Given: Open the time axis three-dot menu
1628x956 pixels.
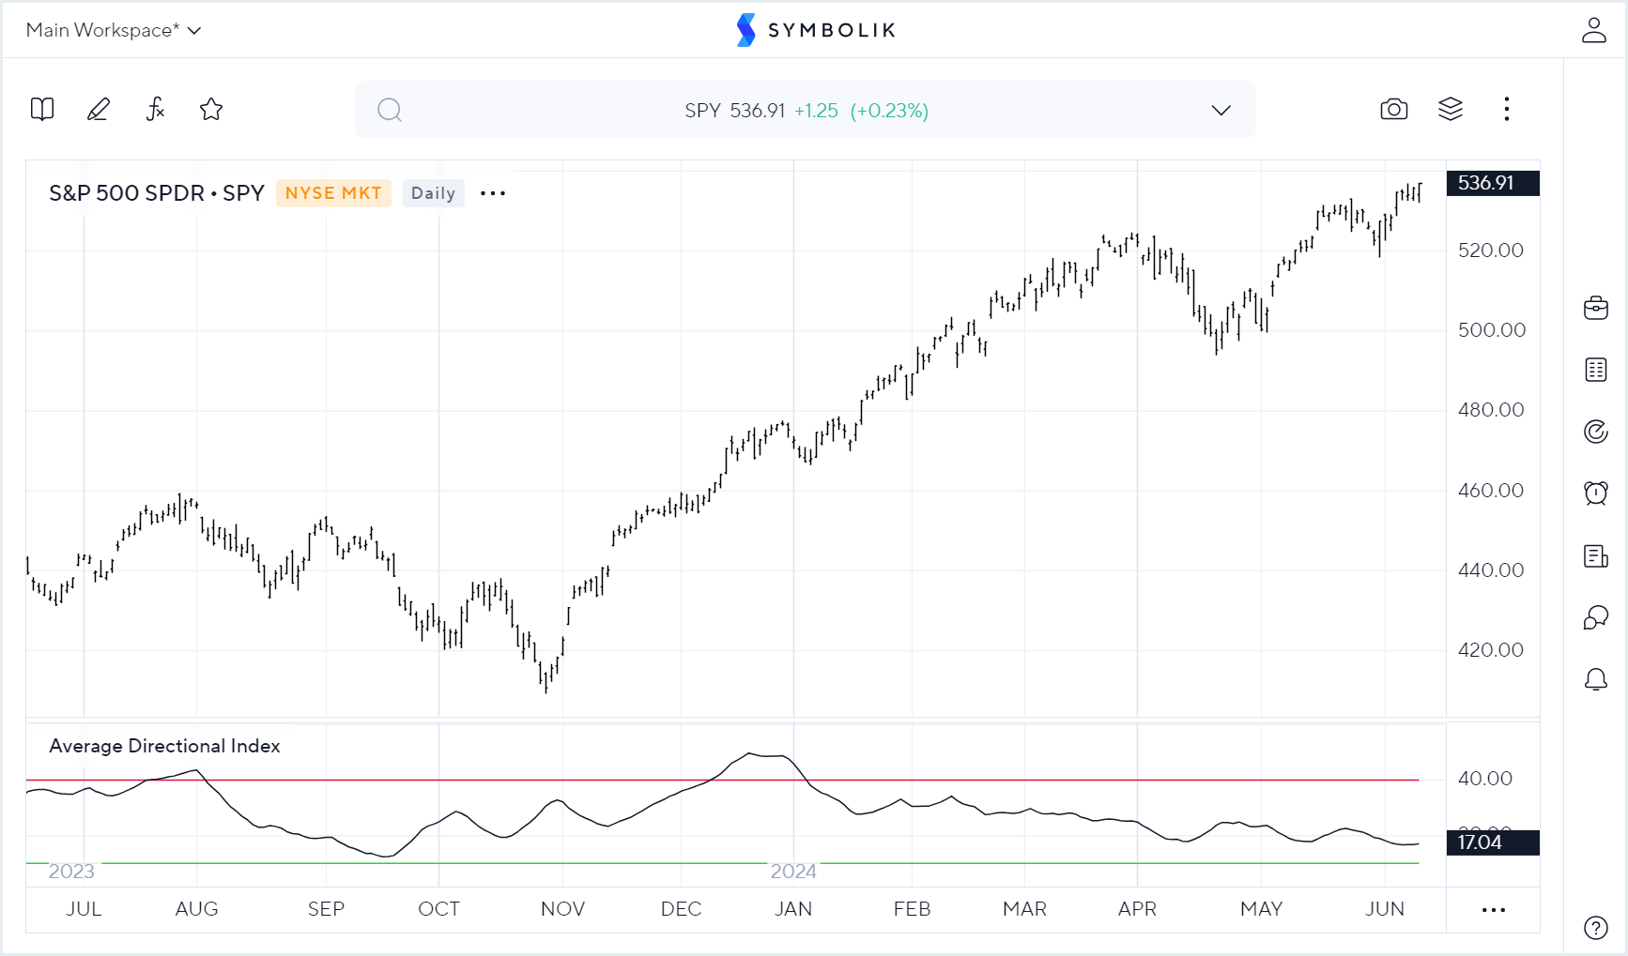Looking at the screenshot, I should point(1494,910).
